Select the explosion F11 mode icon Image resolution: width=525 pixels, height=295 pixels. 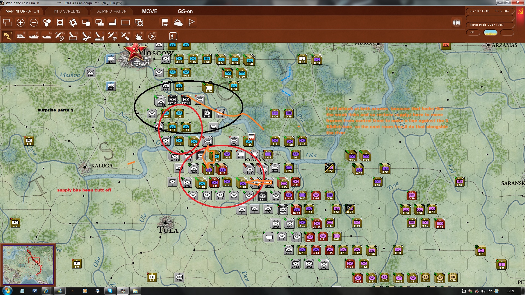139,36
